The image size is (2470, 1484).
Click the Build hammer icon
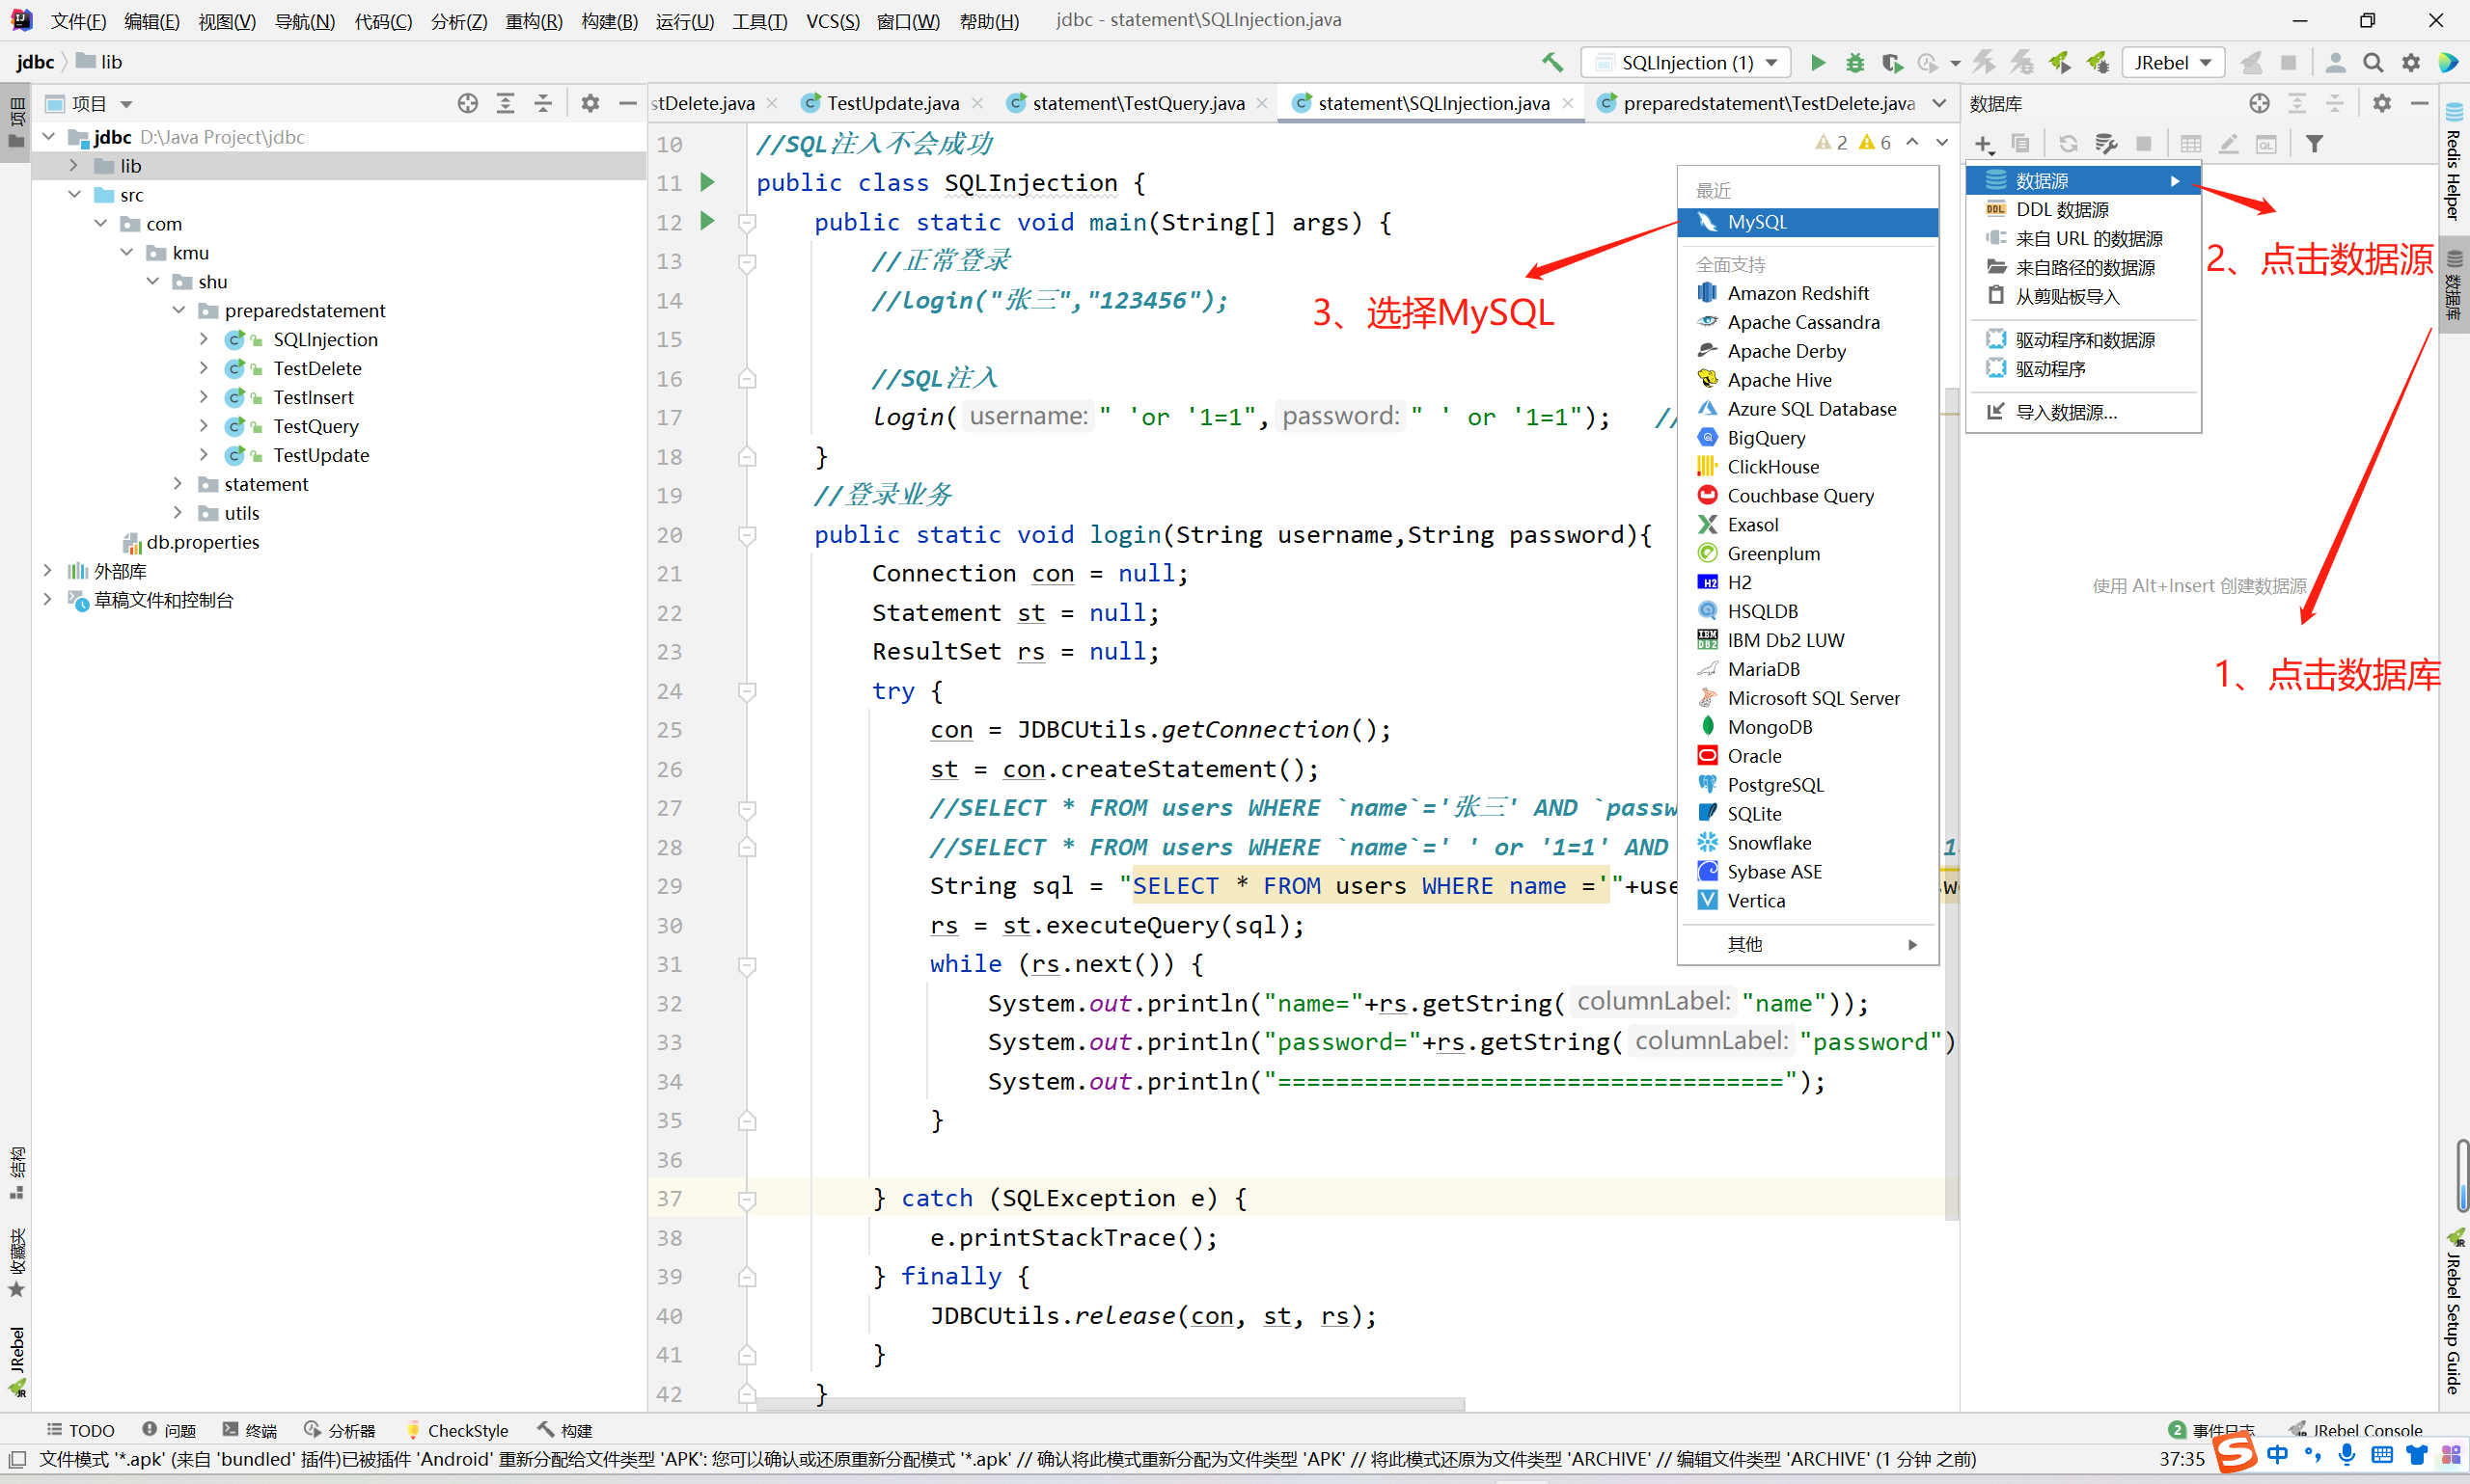(1551, 63)
